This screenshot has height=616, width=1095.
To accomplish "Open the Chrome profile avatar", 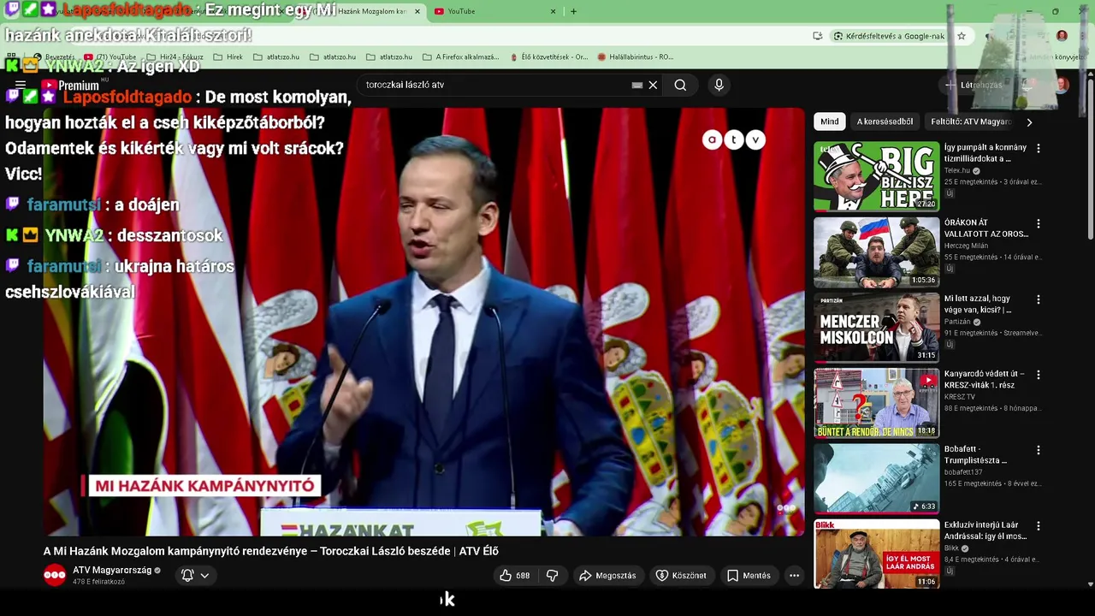I will 1062,36.
